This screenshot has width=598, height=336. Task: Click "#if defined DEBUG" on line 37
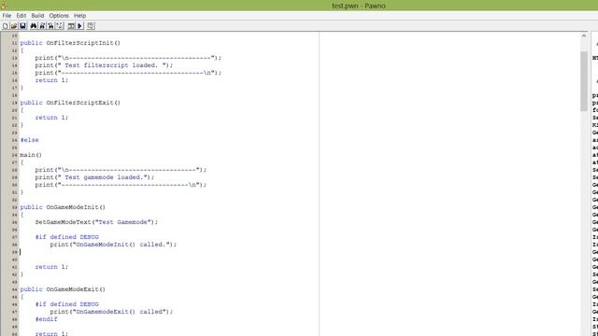point(66,237)
